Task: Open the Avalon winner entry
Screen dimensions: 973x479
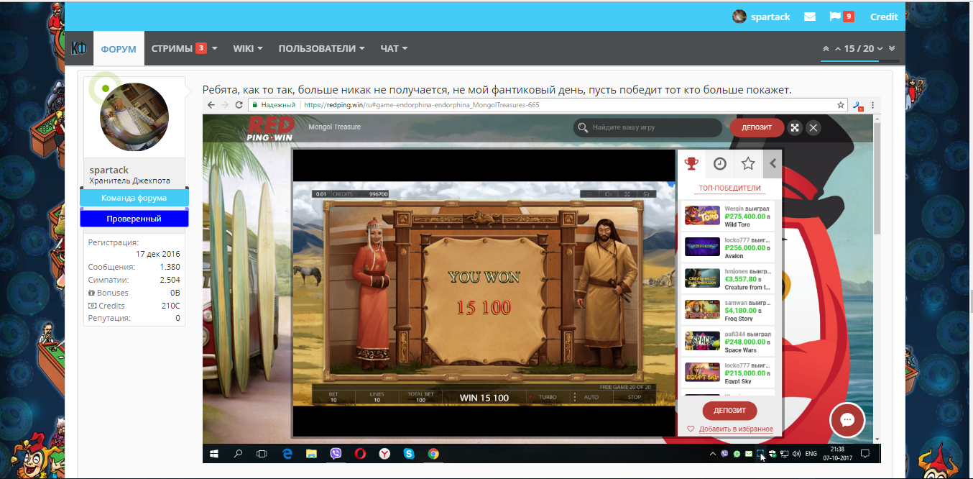Action: 727,247
